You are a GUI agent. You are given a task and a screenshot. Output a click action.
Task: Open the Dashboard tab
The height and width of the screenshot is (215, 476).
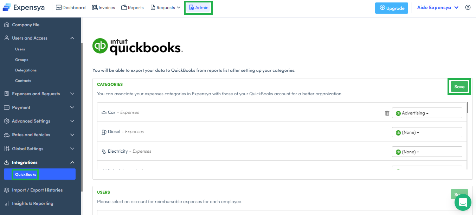click(x=71, y=8)
